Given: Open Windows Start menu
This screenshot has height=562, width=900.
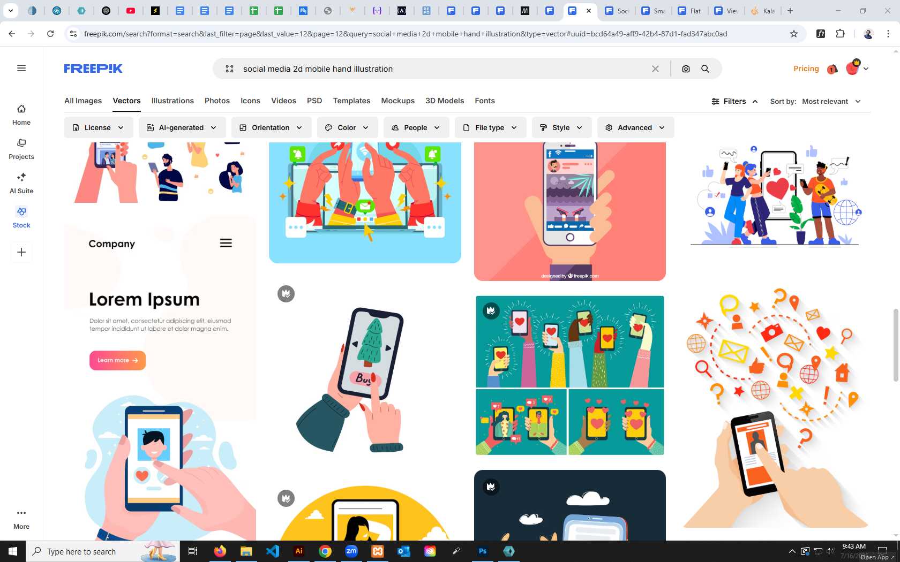Looking at the screenshot, I should click(x=13, y=551).
